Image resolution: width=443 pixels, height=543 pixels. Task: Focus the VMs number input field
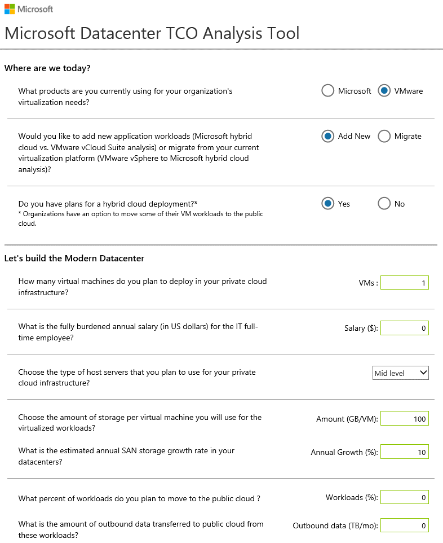pos(405,283)
